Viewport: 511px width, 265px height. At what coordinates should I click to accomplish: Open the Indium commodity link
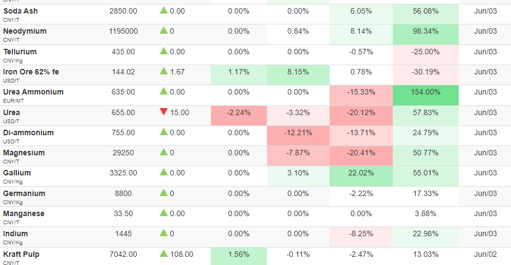[x=15, y=234]
